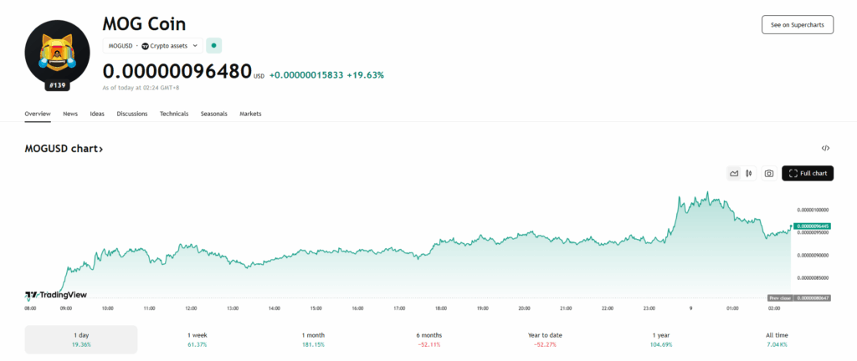Open the MOGUSD Crypto assets dropdown
Viewport: 857px width, 361px height.
coord(153,46)
